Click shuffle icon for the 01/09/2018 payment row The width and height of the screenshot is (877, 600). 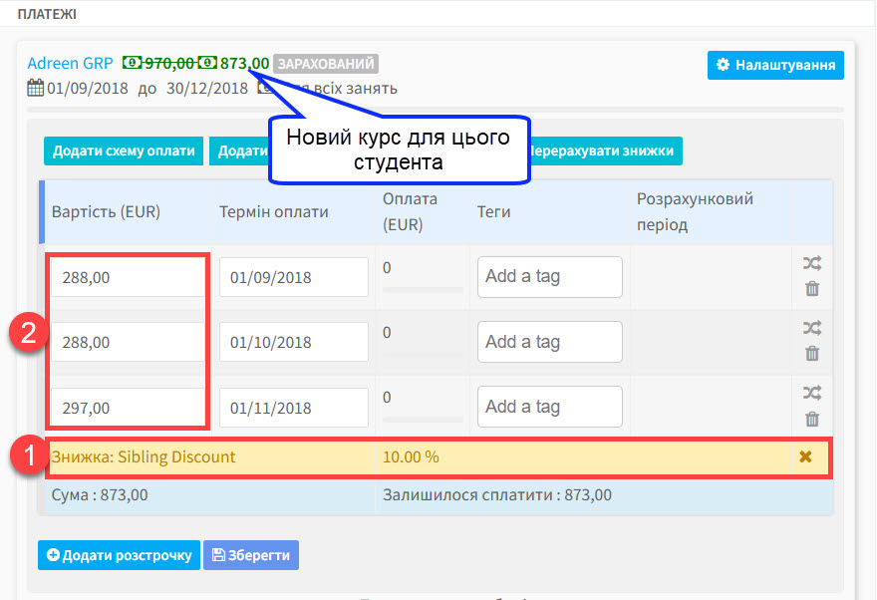click(x=812, y=264)
